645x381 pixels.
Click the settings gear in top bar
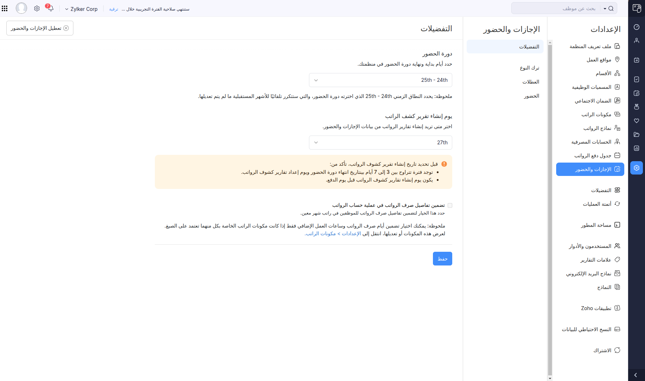tap(37, 8)
